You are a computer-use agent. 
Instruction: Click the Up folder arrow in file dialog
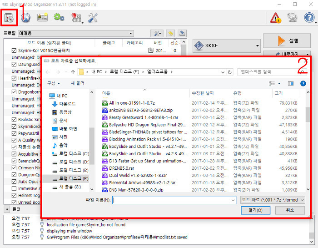pos(73,72)
